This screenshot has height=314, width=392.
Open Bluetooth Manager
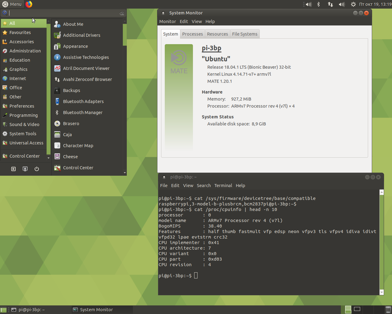pos(87,113)
